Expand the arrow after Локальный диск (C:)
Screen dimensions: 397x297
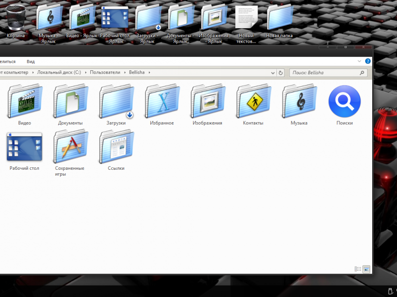pyautogui.click(x=85, y=72)
